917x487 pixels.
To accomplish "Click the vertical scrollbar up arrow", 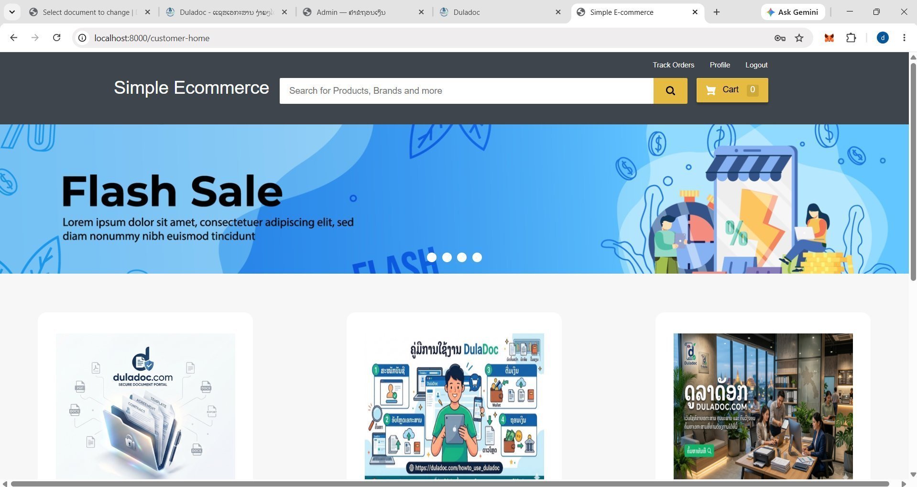I will 913,57.
